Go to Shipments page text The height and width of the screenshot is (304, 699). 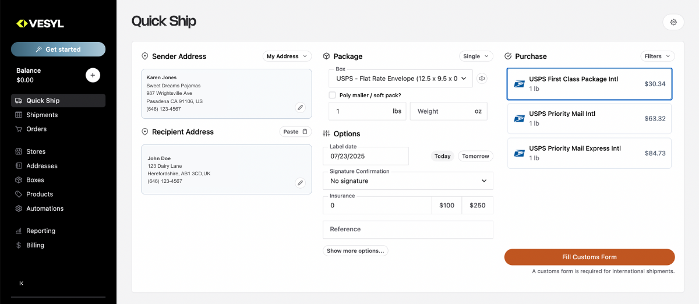42,115
